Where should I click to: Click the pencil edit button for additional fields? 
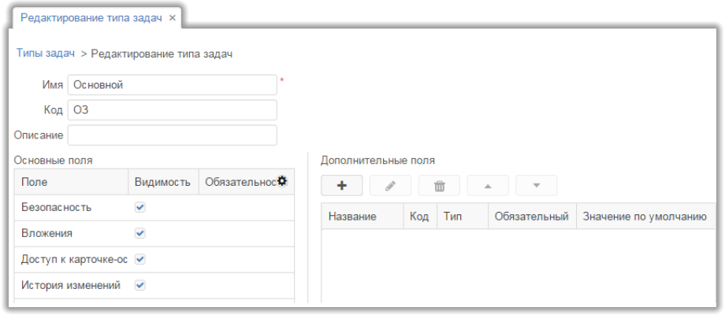pos(390,186)
